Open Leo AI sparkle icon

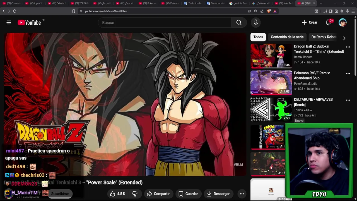coord(342,11)
